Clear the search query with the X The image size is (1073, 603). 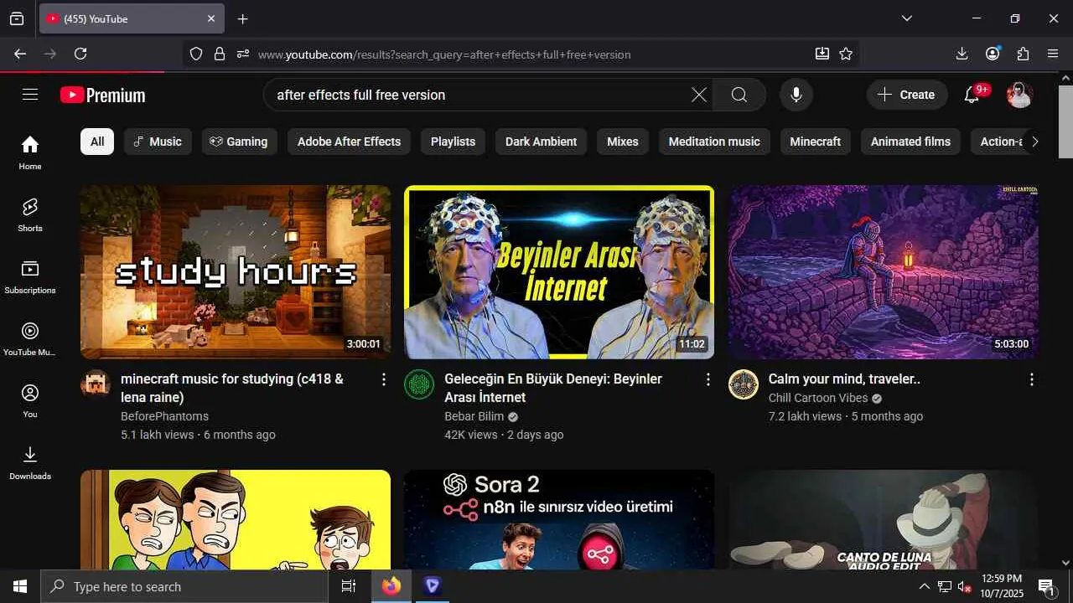(x=699, y=95)
